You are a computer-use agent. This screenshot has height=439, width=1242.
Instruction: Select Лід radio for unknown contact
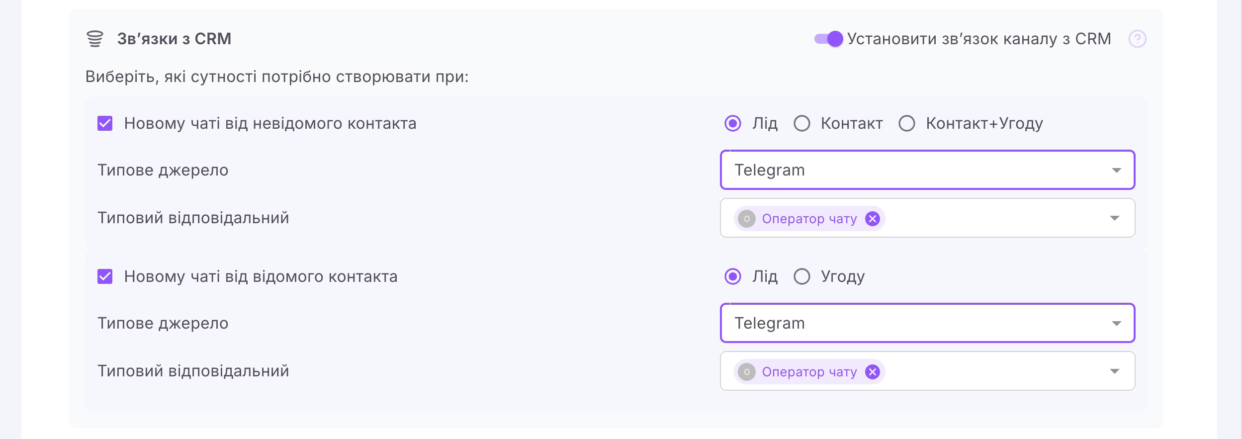(732, 123)
